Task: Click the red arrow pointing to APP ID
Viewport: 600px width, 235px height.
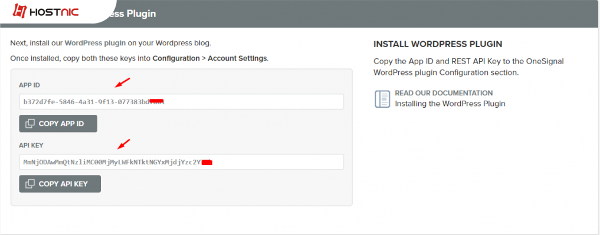Action: click(123, 82)
